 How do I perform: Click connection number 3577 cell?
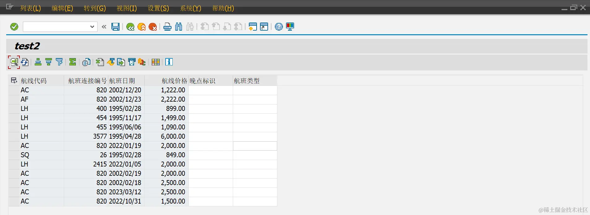tap(86, 137)
